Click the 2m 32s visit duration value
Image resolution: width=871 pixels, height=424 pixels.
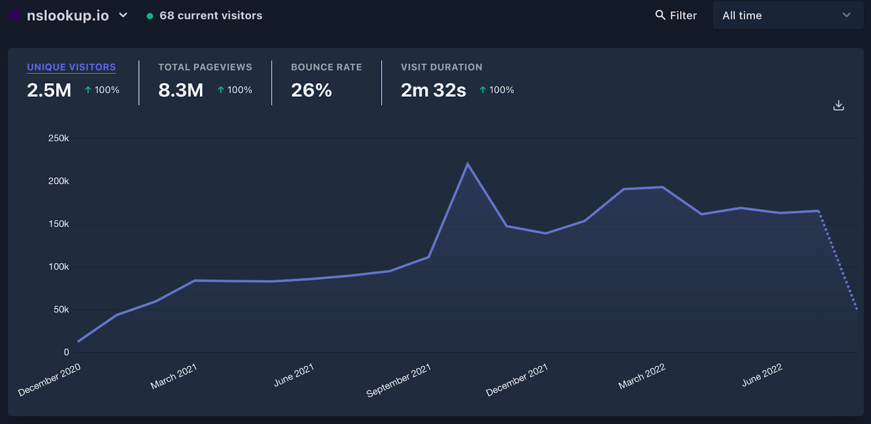(x=433, y=90)
